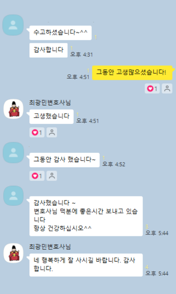Toggle heart reaction under 그동안 감사 했습니다~ message
This screenshot has height=294, width=176.
37,176
